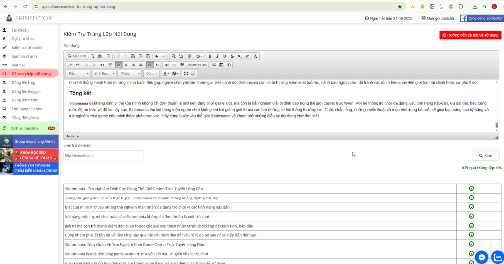Toggle the Mã HTML source view
Viewport: 504px width, 264px height.
(77, 56)
